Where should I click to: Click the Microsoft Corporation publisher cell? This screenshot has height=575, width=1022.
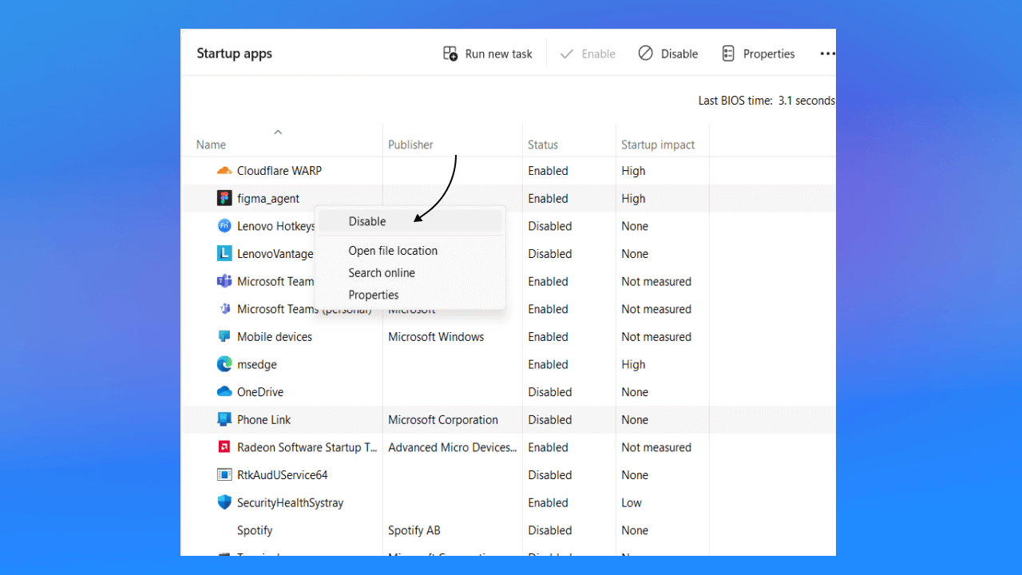[x=443, y=419]
